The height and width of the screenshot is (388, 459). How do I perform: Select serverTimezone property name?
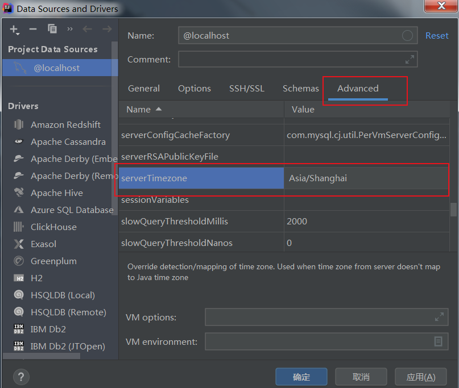click(201, 178)
